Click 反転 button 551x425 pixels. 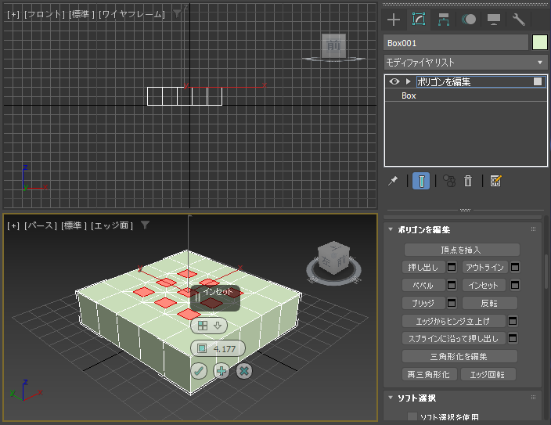[x=489, y=303]
